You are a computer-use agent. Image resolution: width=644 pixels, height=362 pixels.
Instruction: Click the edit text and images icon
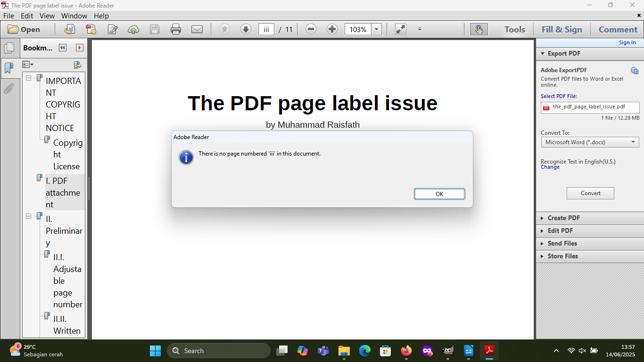pos(113,29)
